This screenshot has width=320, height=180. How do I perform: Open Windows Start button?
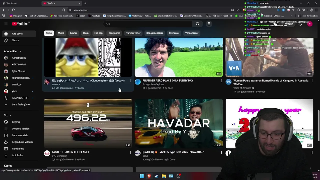point(142,176)
